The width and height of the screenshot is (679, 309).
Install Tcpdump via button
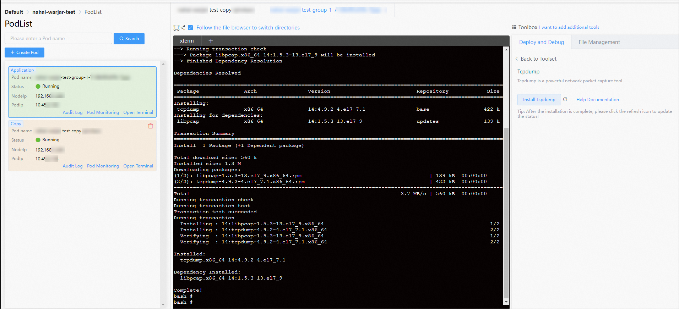point(539,100)
